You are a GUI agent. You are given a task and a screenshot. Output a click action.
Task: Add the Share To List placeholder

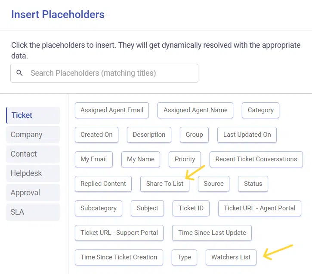pos(165,184)
